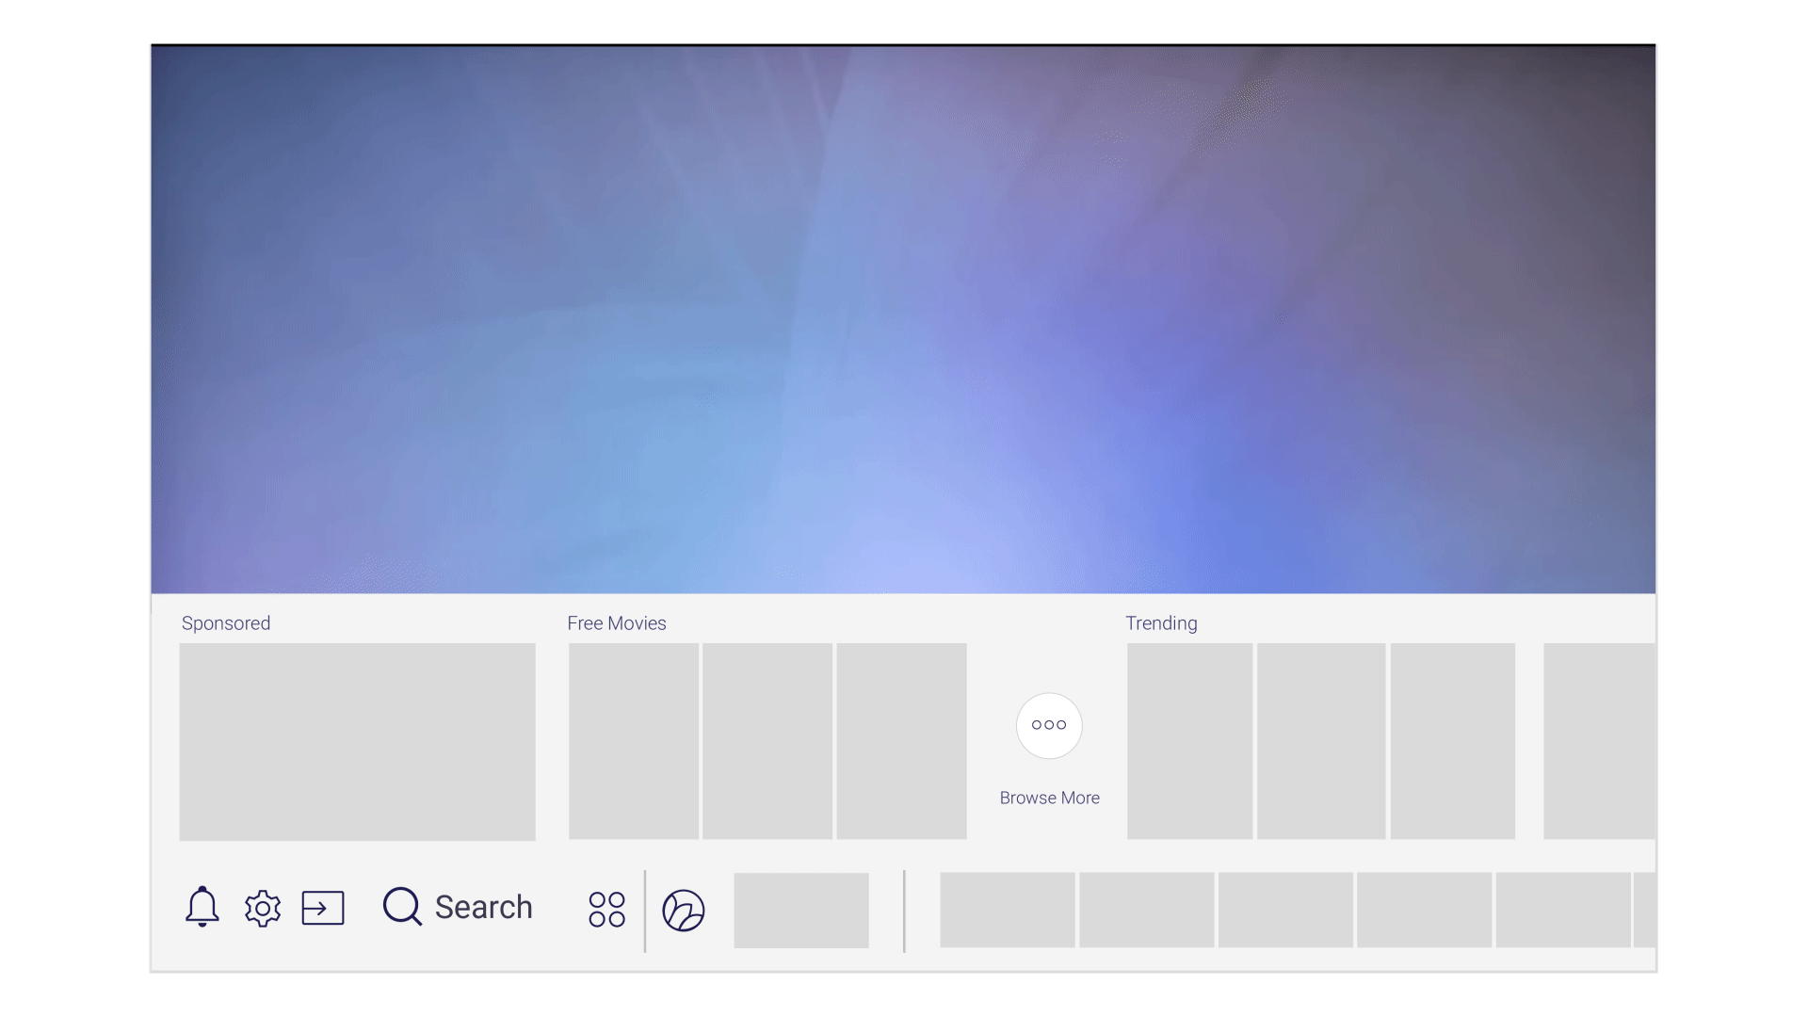1808x1017 pixels.
Task: Click the large blue hero banner area
Action: (903, 320)
